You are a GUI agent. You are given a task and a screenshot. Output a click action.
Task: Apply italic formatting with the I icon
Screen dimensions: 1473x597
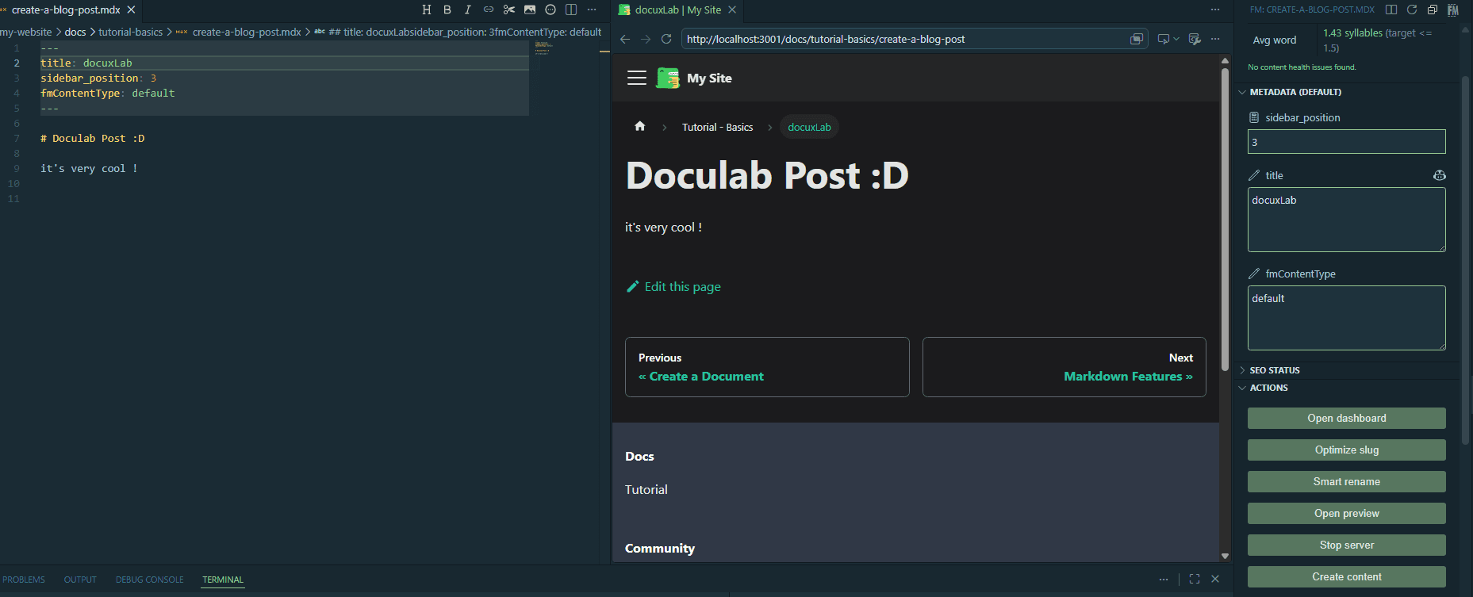[x=468, y=10]
